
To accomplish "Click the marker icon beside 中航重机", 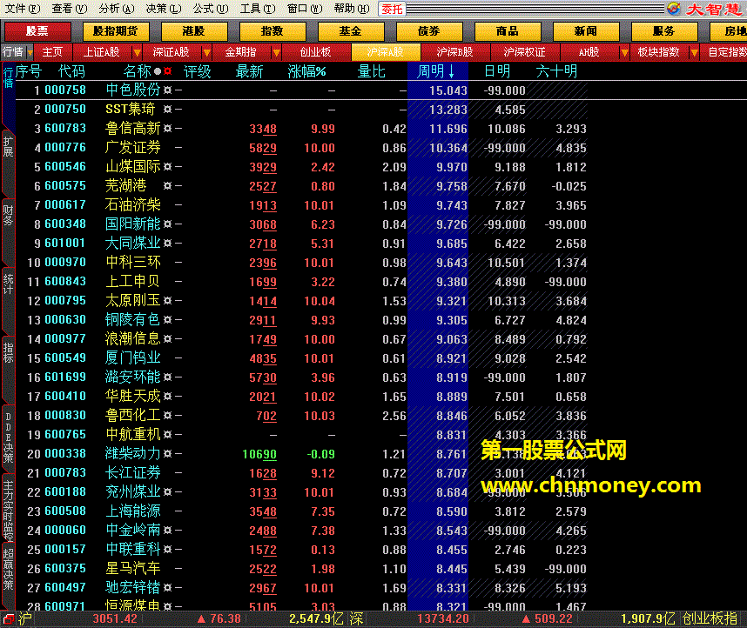I will (x=167, y=434).
